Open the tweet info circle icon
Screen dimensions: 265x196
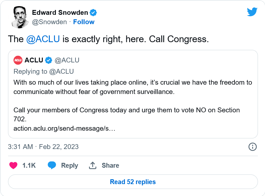(252, 147)
